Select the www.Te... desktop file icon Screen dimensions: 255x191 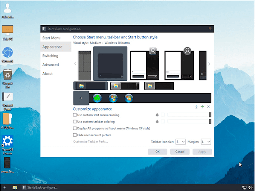pyautogui.click(x=8, y=165)
